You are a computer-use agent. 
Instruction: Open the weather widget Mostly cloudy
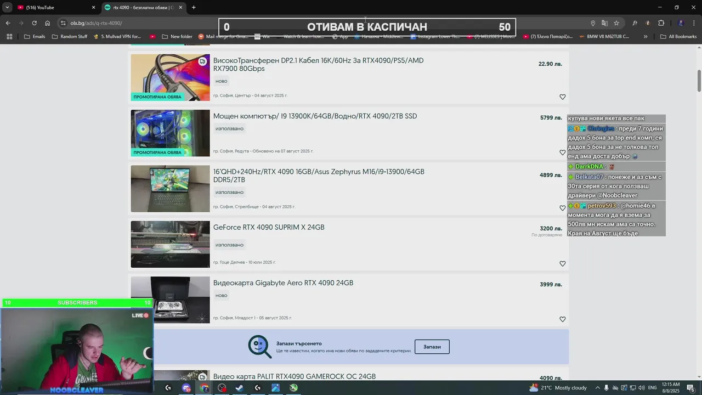(558, 388)
